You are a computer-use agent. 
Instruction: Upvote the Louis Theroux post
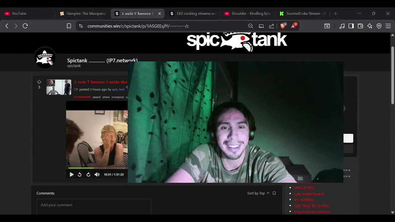39,82
